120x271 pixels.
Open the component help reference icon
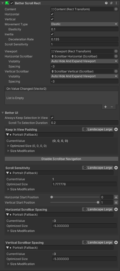click(106, 3)
